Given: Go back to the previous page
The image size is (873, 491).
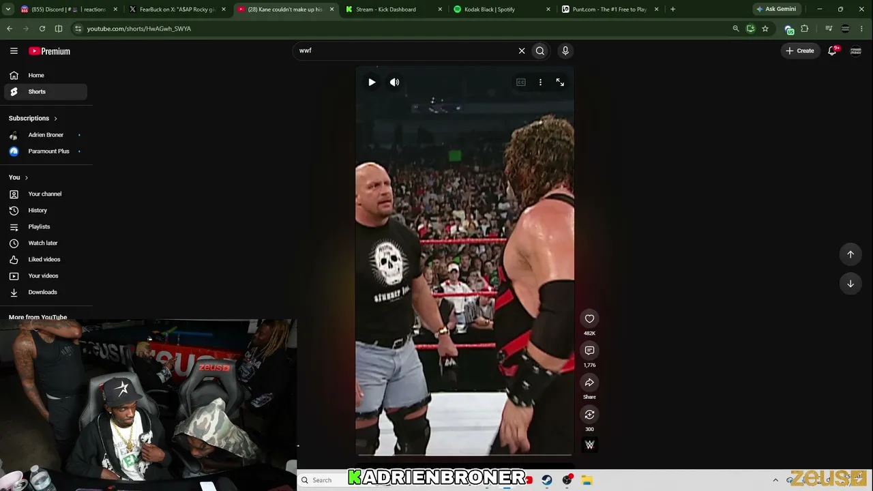Looking at the screenshot, I should coord(10,29).
